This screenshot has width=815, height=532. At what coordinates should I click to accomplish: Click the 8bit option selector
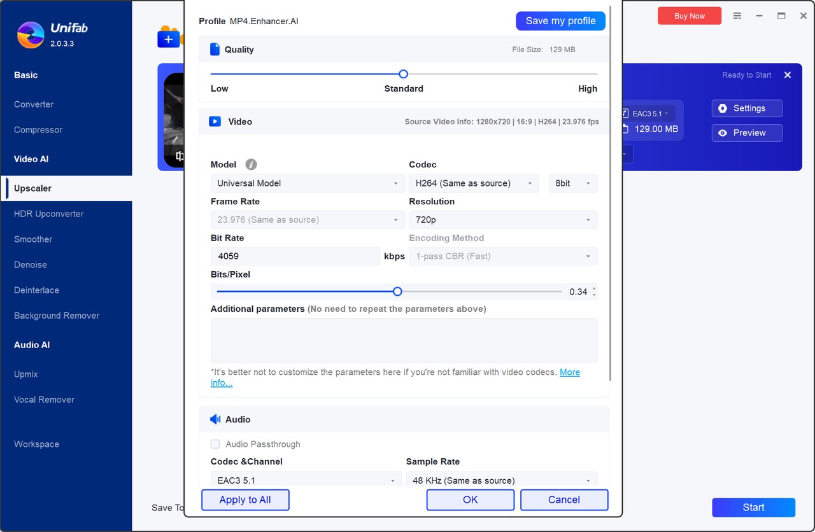[x=572, y=183]
